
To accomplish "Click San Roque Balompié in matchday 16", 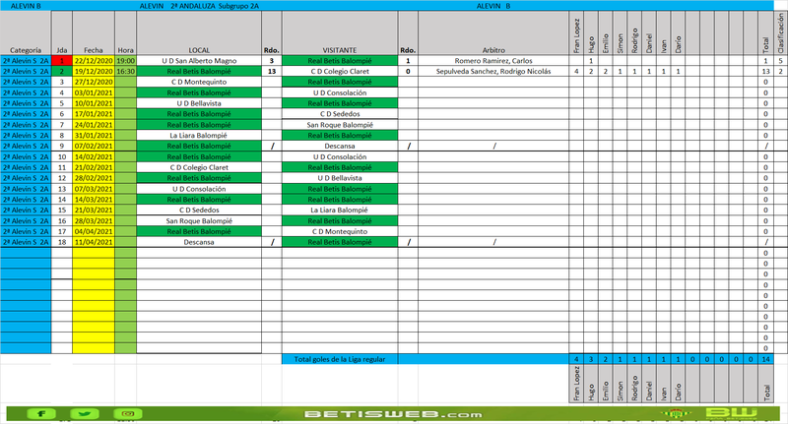I will coord(199,220).
